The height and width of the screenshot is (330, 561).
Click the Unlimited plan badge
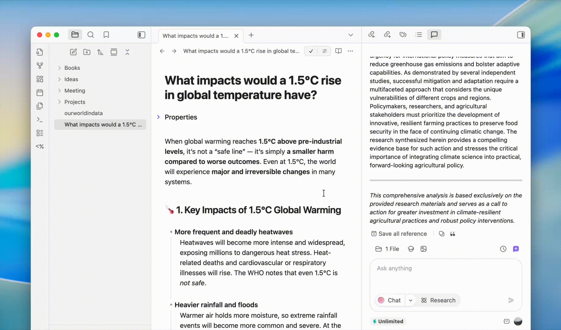pyautogui.click(x=388, y=321)
